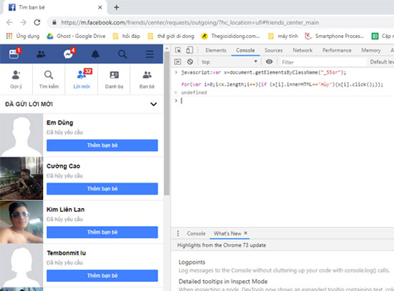Open hỏi đáp bookmark folder

[x=126, y=36]
